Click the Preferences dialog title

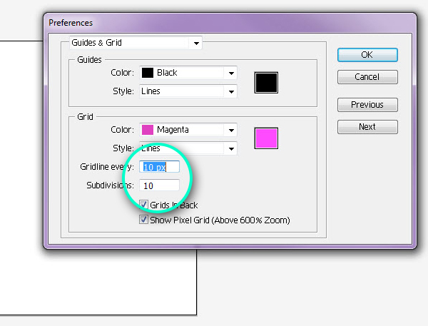click(71, 23)
